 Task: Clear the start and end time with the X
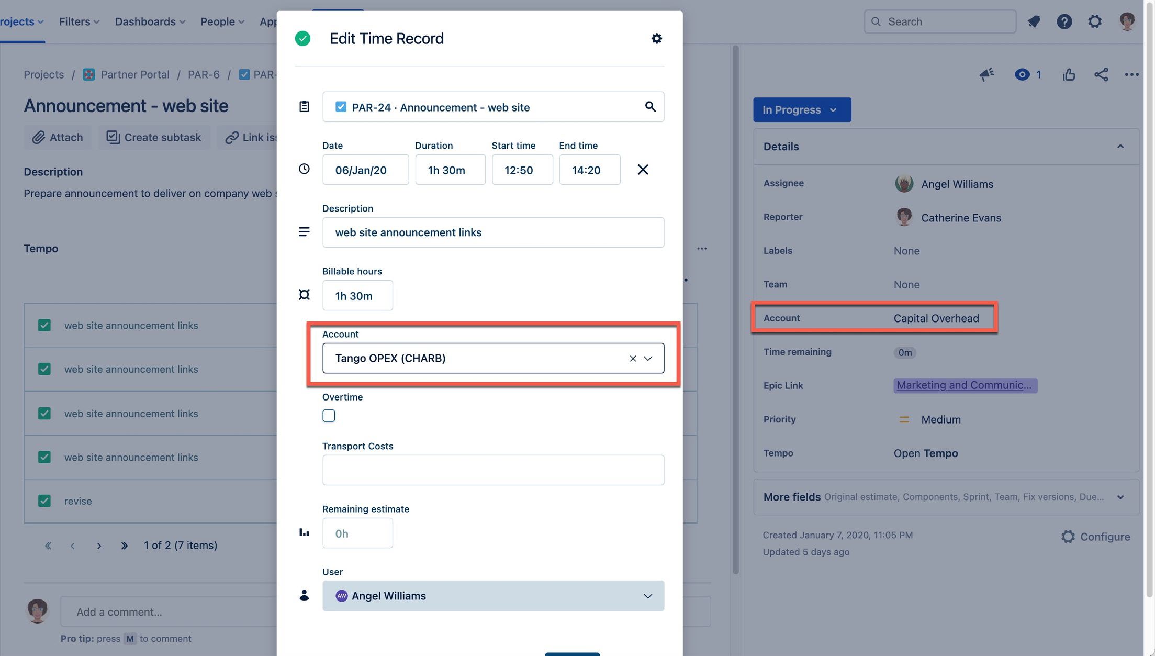click(643, 170)
